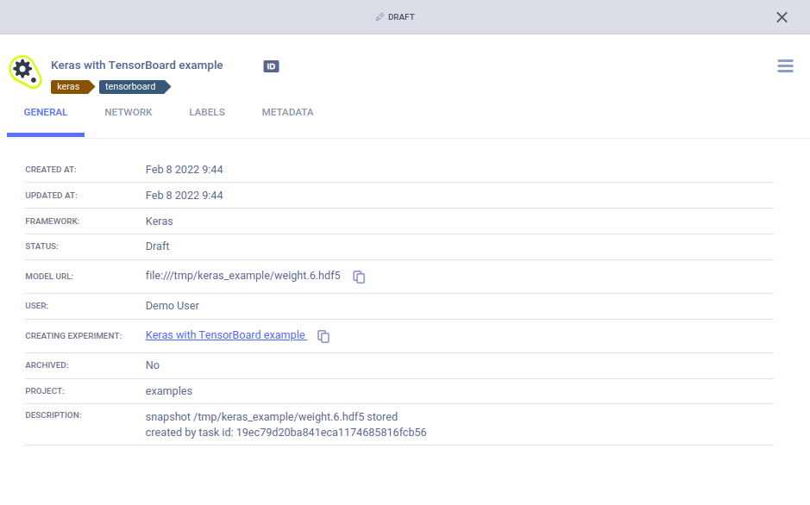
Task: Select the keras tag
Action: (x=69, y=86)
